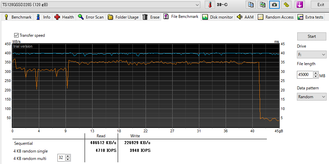Click the Read column header
The height and width of the screenshot is (164, 329).
(x=101, y=136)
